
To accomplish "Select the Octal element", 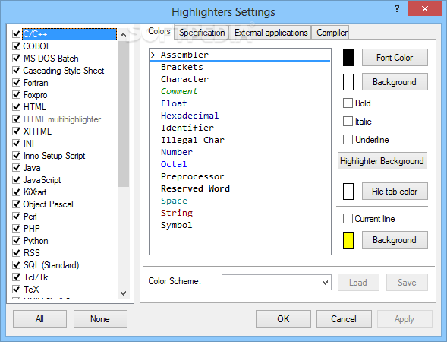I will tap(174, 164).
